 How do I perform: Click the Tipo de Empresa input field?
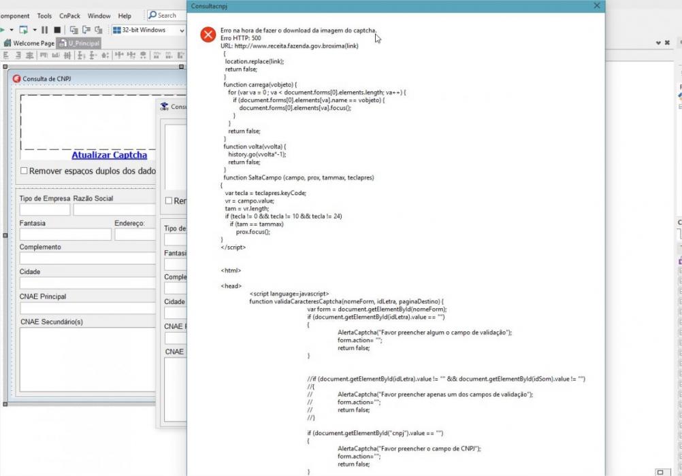pos(45,209)
